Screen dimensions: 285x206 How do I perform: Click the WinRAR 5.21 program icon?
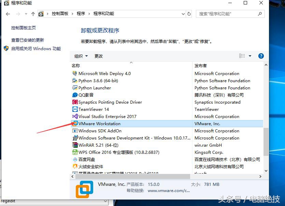(x=76, y=145)
